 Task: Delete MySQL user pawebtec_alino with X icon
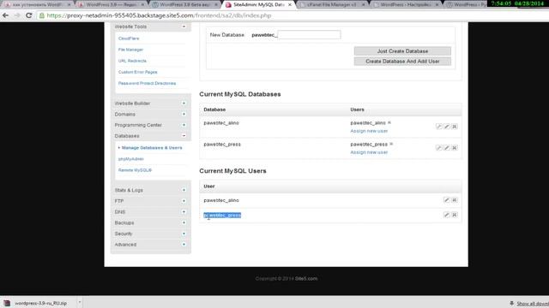455,200
